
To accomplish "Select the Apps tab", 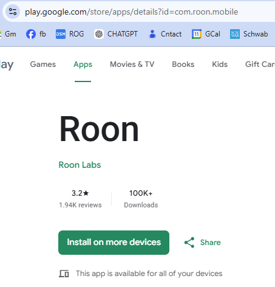I will (x=83, y=64).
